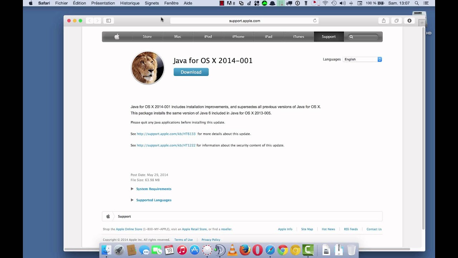The height and width of the screenshot is (258, 458).
Task: Open Finder from the Dock
Action: pyautogui.click(x=106, y=250)
